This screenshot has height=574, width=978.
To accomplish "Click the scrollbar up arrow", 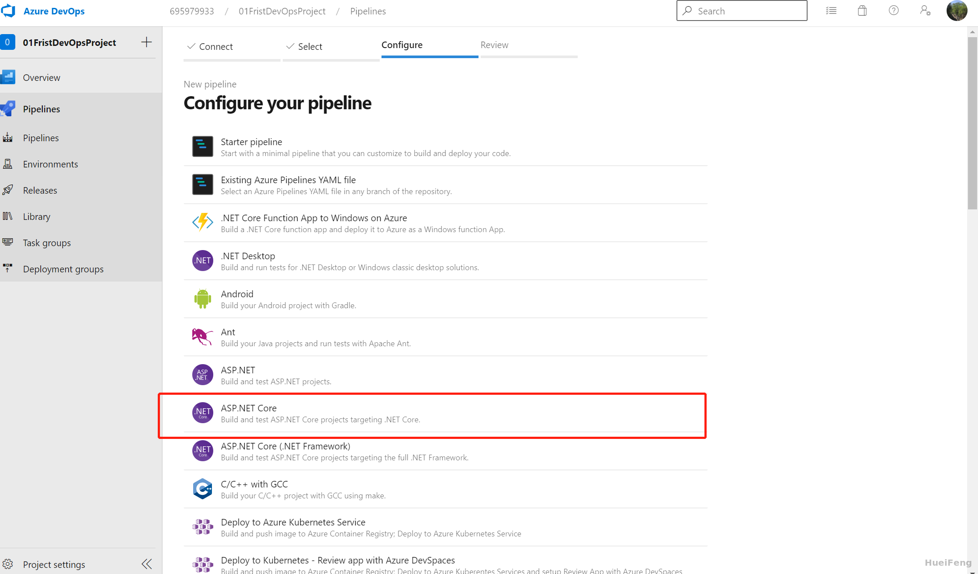I will 973,31.
